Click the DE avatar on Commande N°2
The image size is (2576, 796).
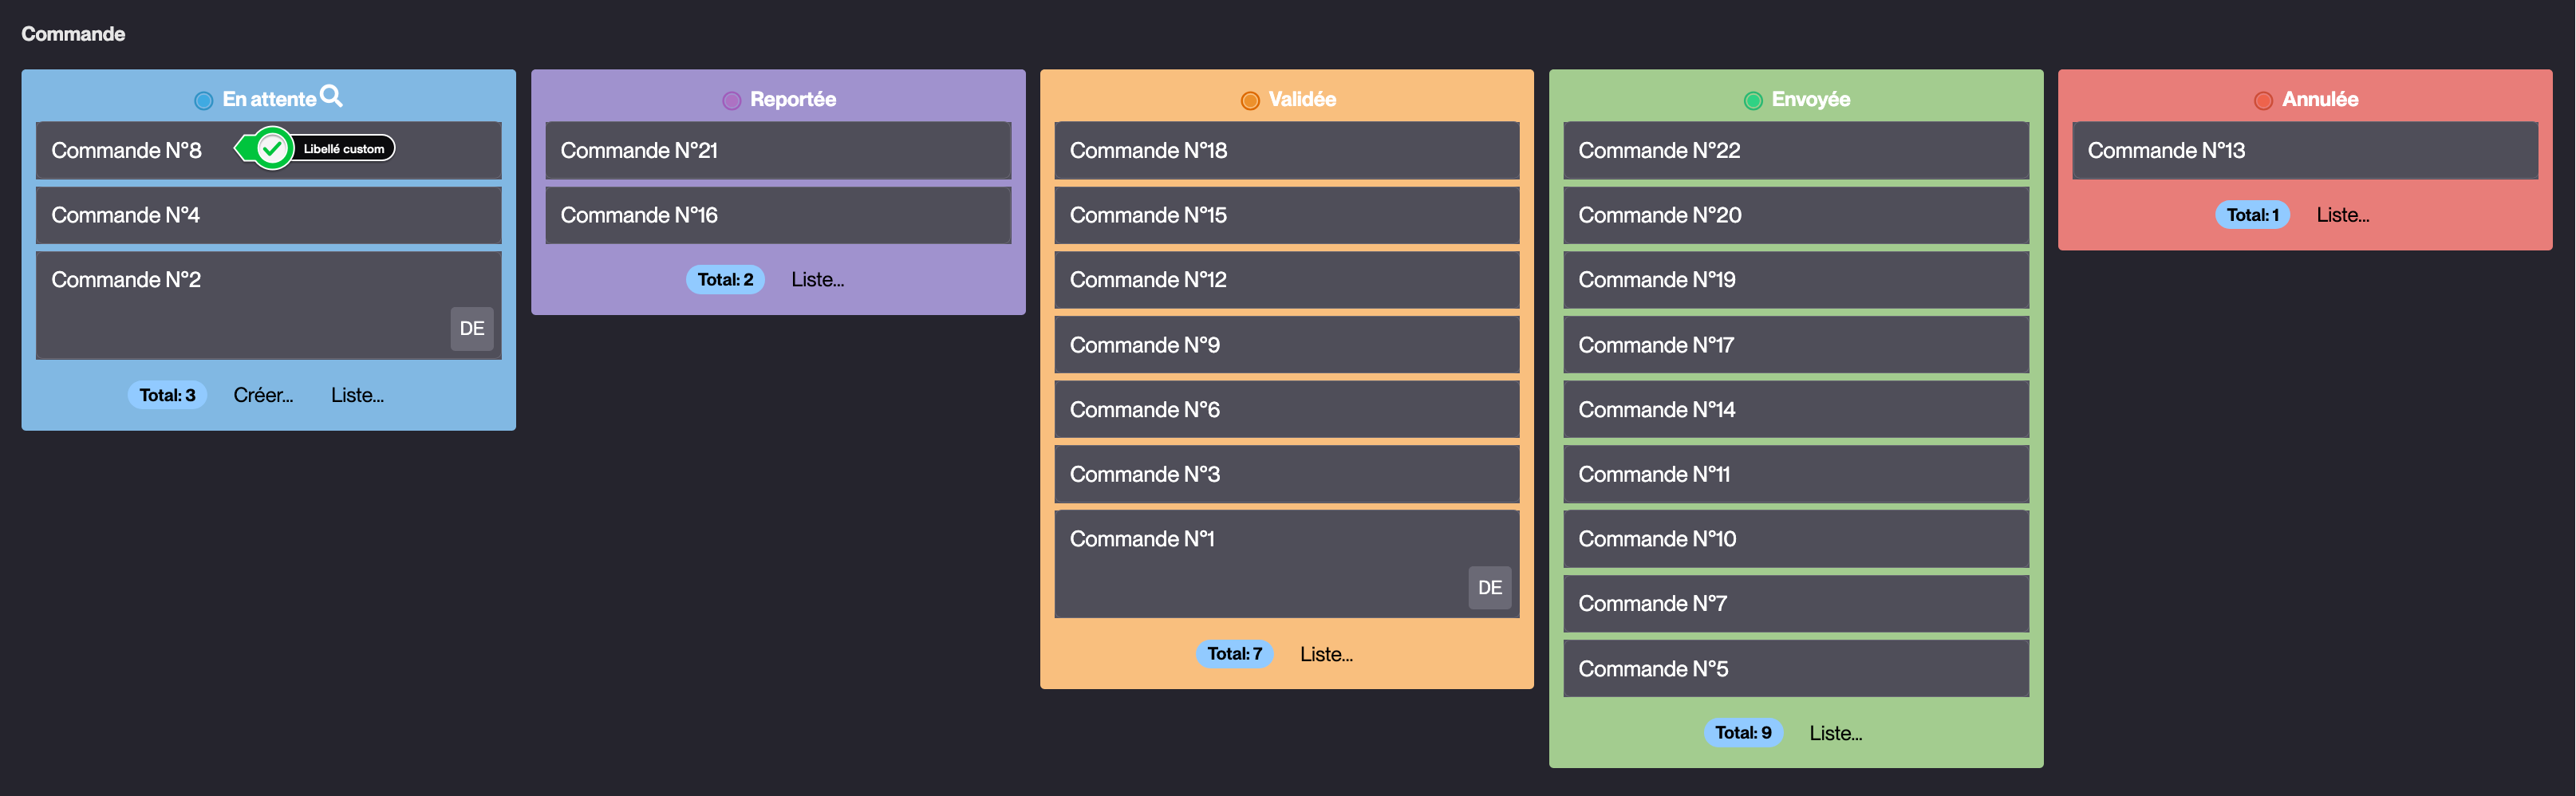(472, 329)
